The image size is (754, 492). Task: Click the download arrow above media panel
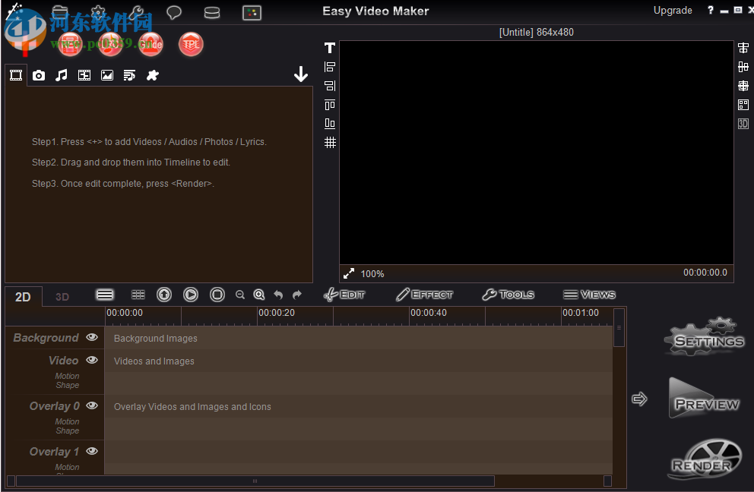click(301, 73)
